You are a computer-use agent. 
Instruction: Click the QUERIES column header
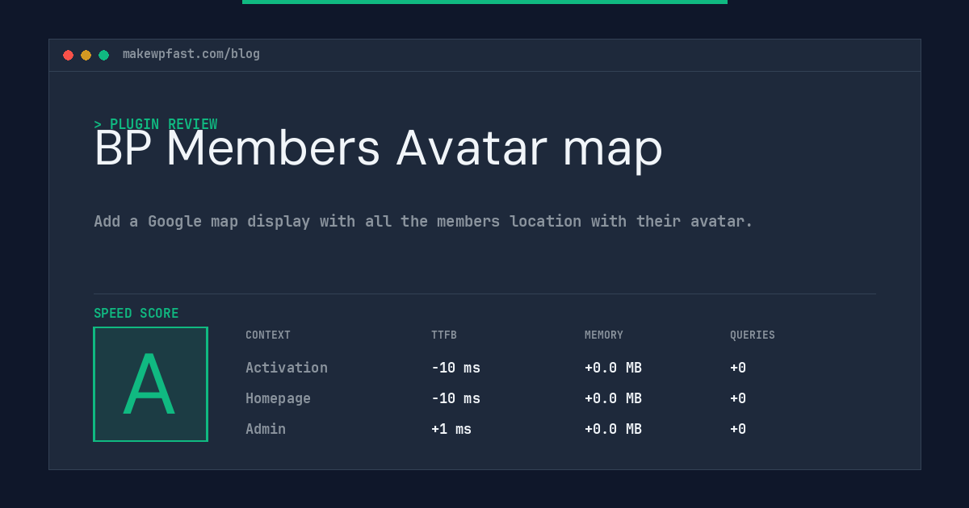[x=753, y=335]
